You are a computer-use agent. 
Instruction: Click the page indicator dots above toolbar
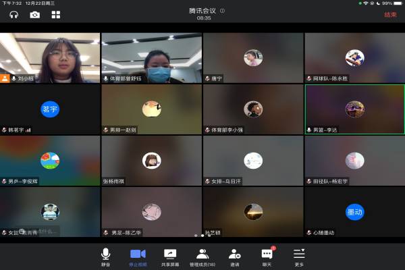(202, 236)
